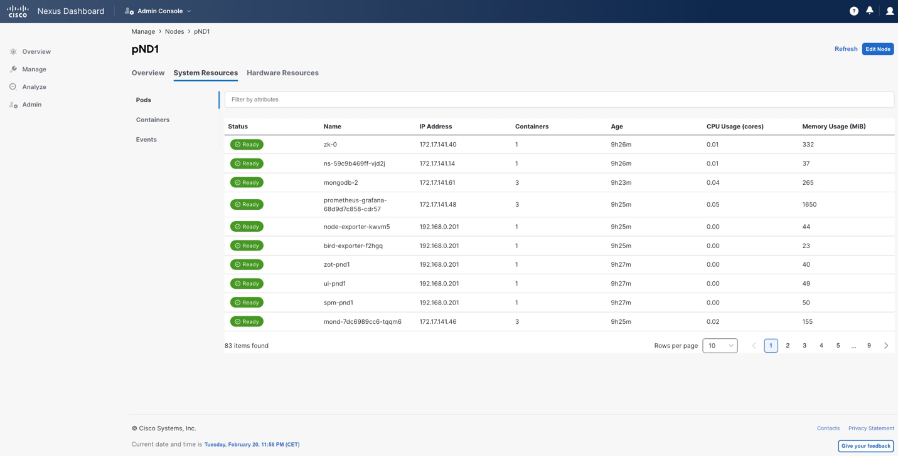The width and height of the screenshot is (898, 456).
Task: Click the Overview sidebar icon
Action: point(13,52)
